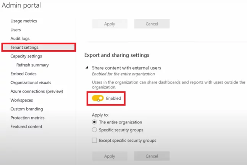Open Azure connections (preview)
This screenshot has height=165, width=247.
click(x=37, y=91)
